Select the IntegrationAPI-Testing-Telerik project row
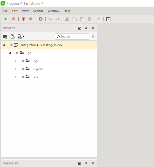The image size is (154, 167). 49,45
